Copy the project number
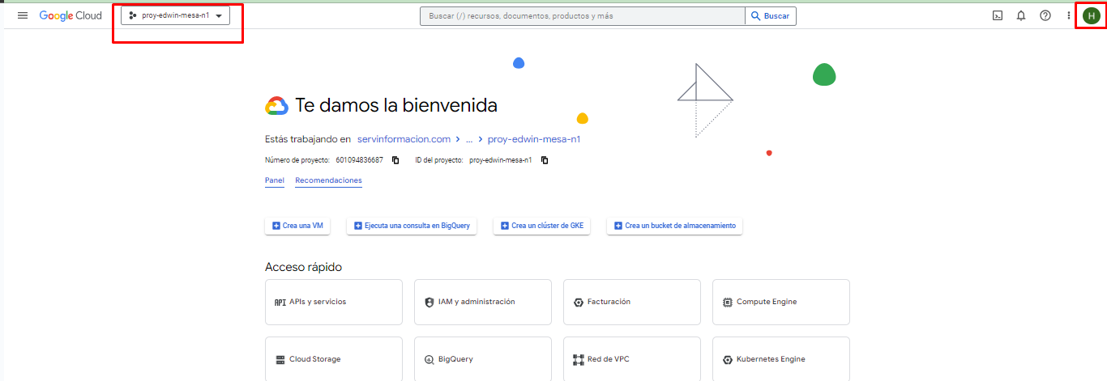Screen dimensions: 1107x381 click(x=395, y=160)
